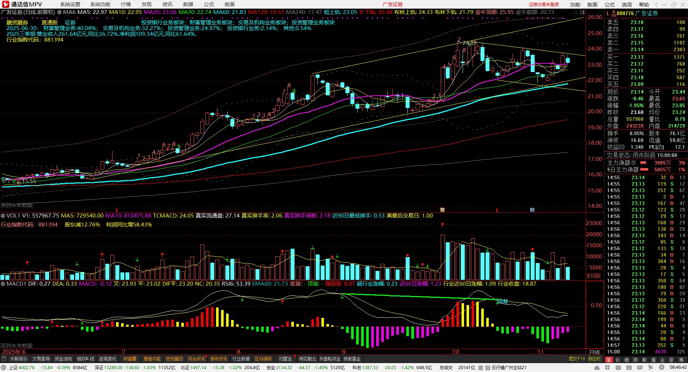Select the 价 price view tab
This screenshot has width=688, height=372.
pos(618,359)
